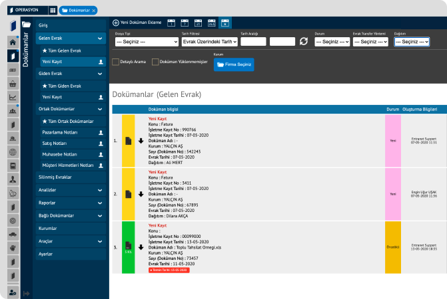The image size is (447, 299).
Task: Click the logout arrow icon at the sidebar bottom
Action: click(x=27, y=293)
